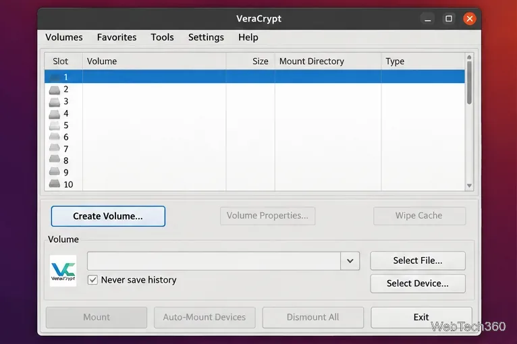Click the scrollbar up arrow
Viewport: 517px width, 344px height.
[469, 57]
